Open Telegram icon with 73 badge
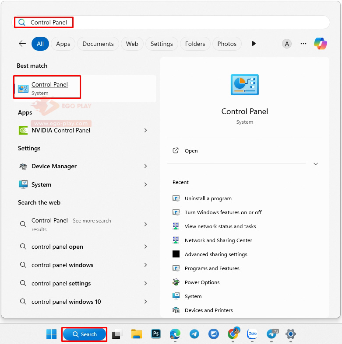Screen dimensions: 342x344 271,334
